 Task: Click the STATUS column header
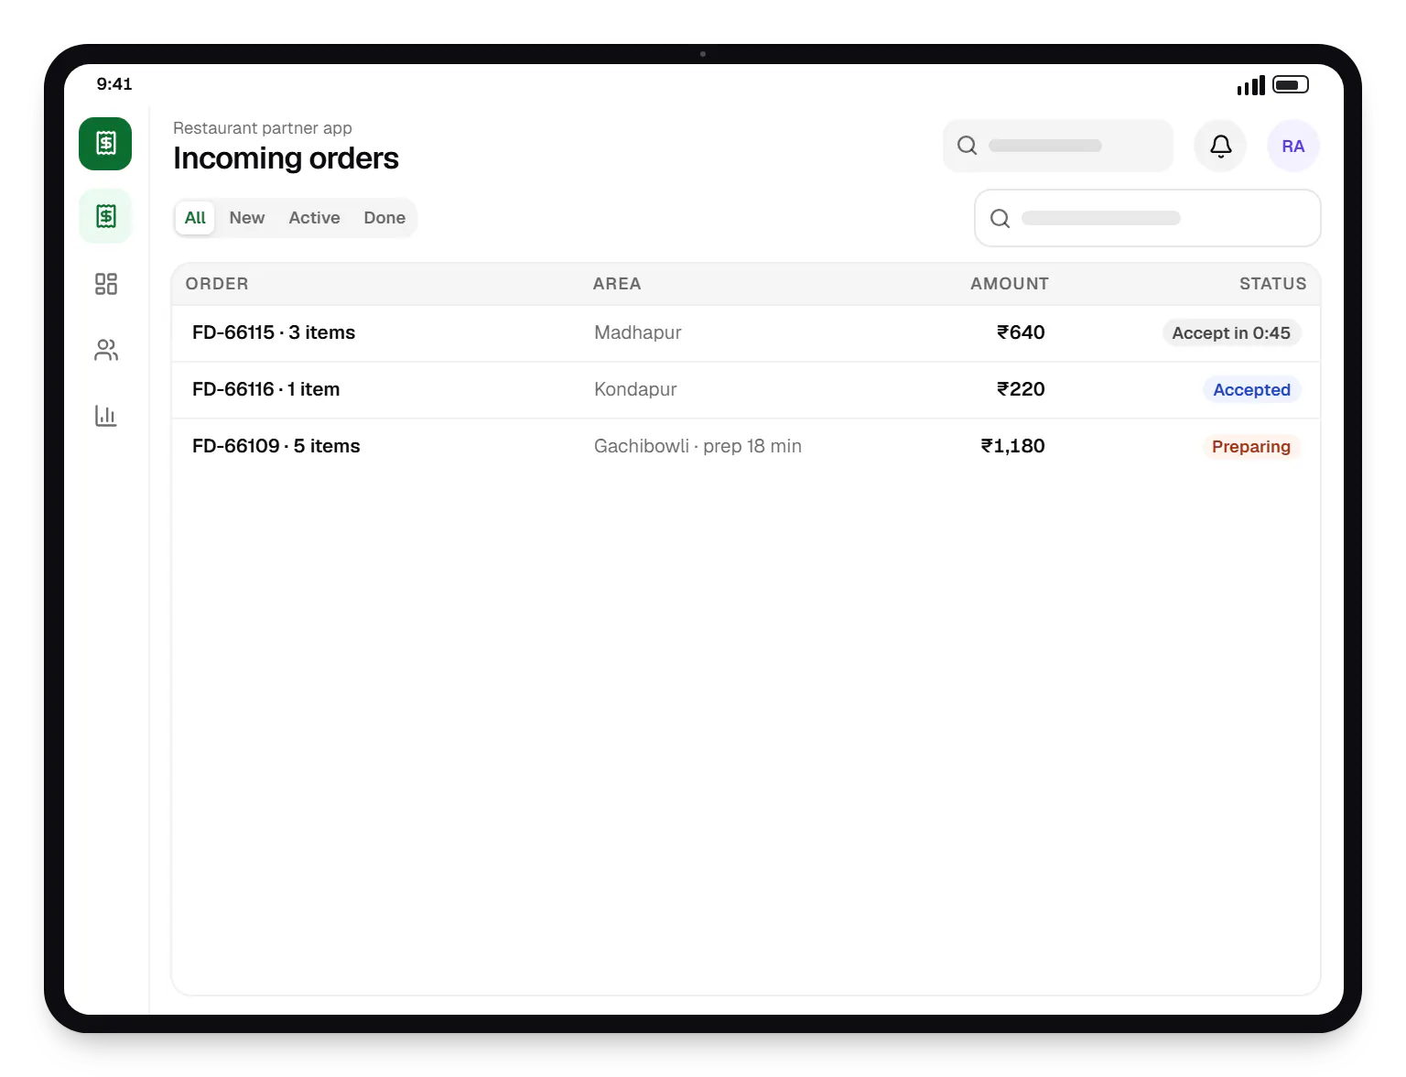[1272, 284]
